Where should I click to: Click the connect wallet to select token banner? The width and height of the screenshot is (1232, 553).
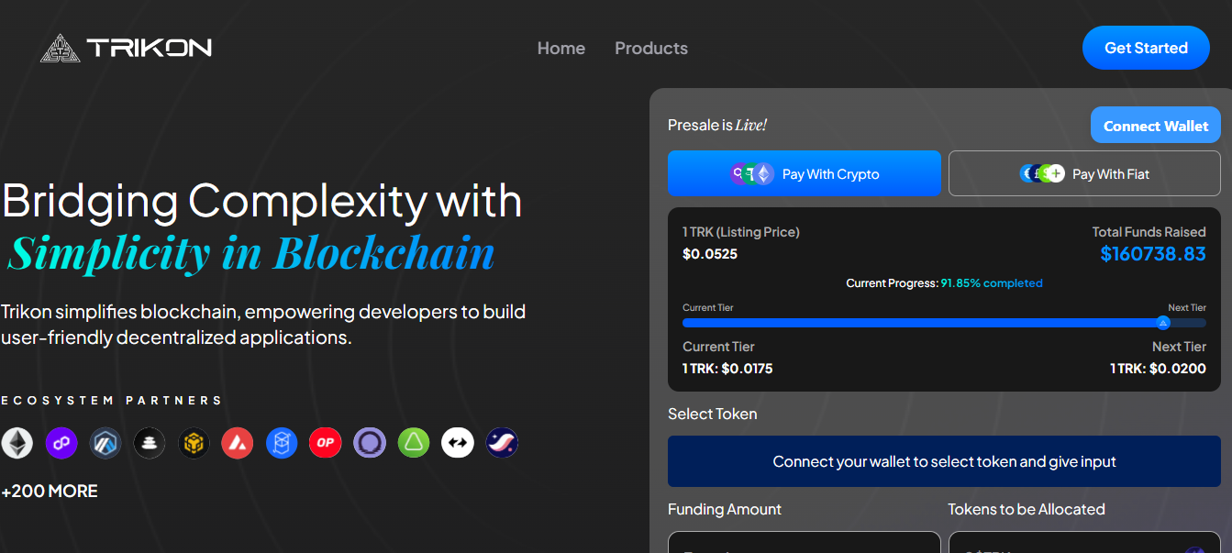pos(943,461)
